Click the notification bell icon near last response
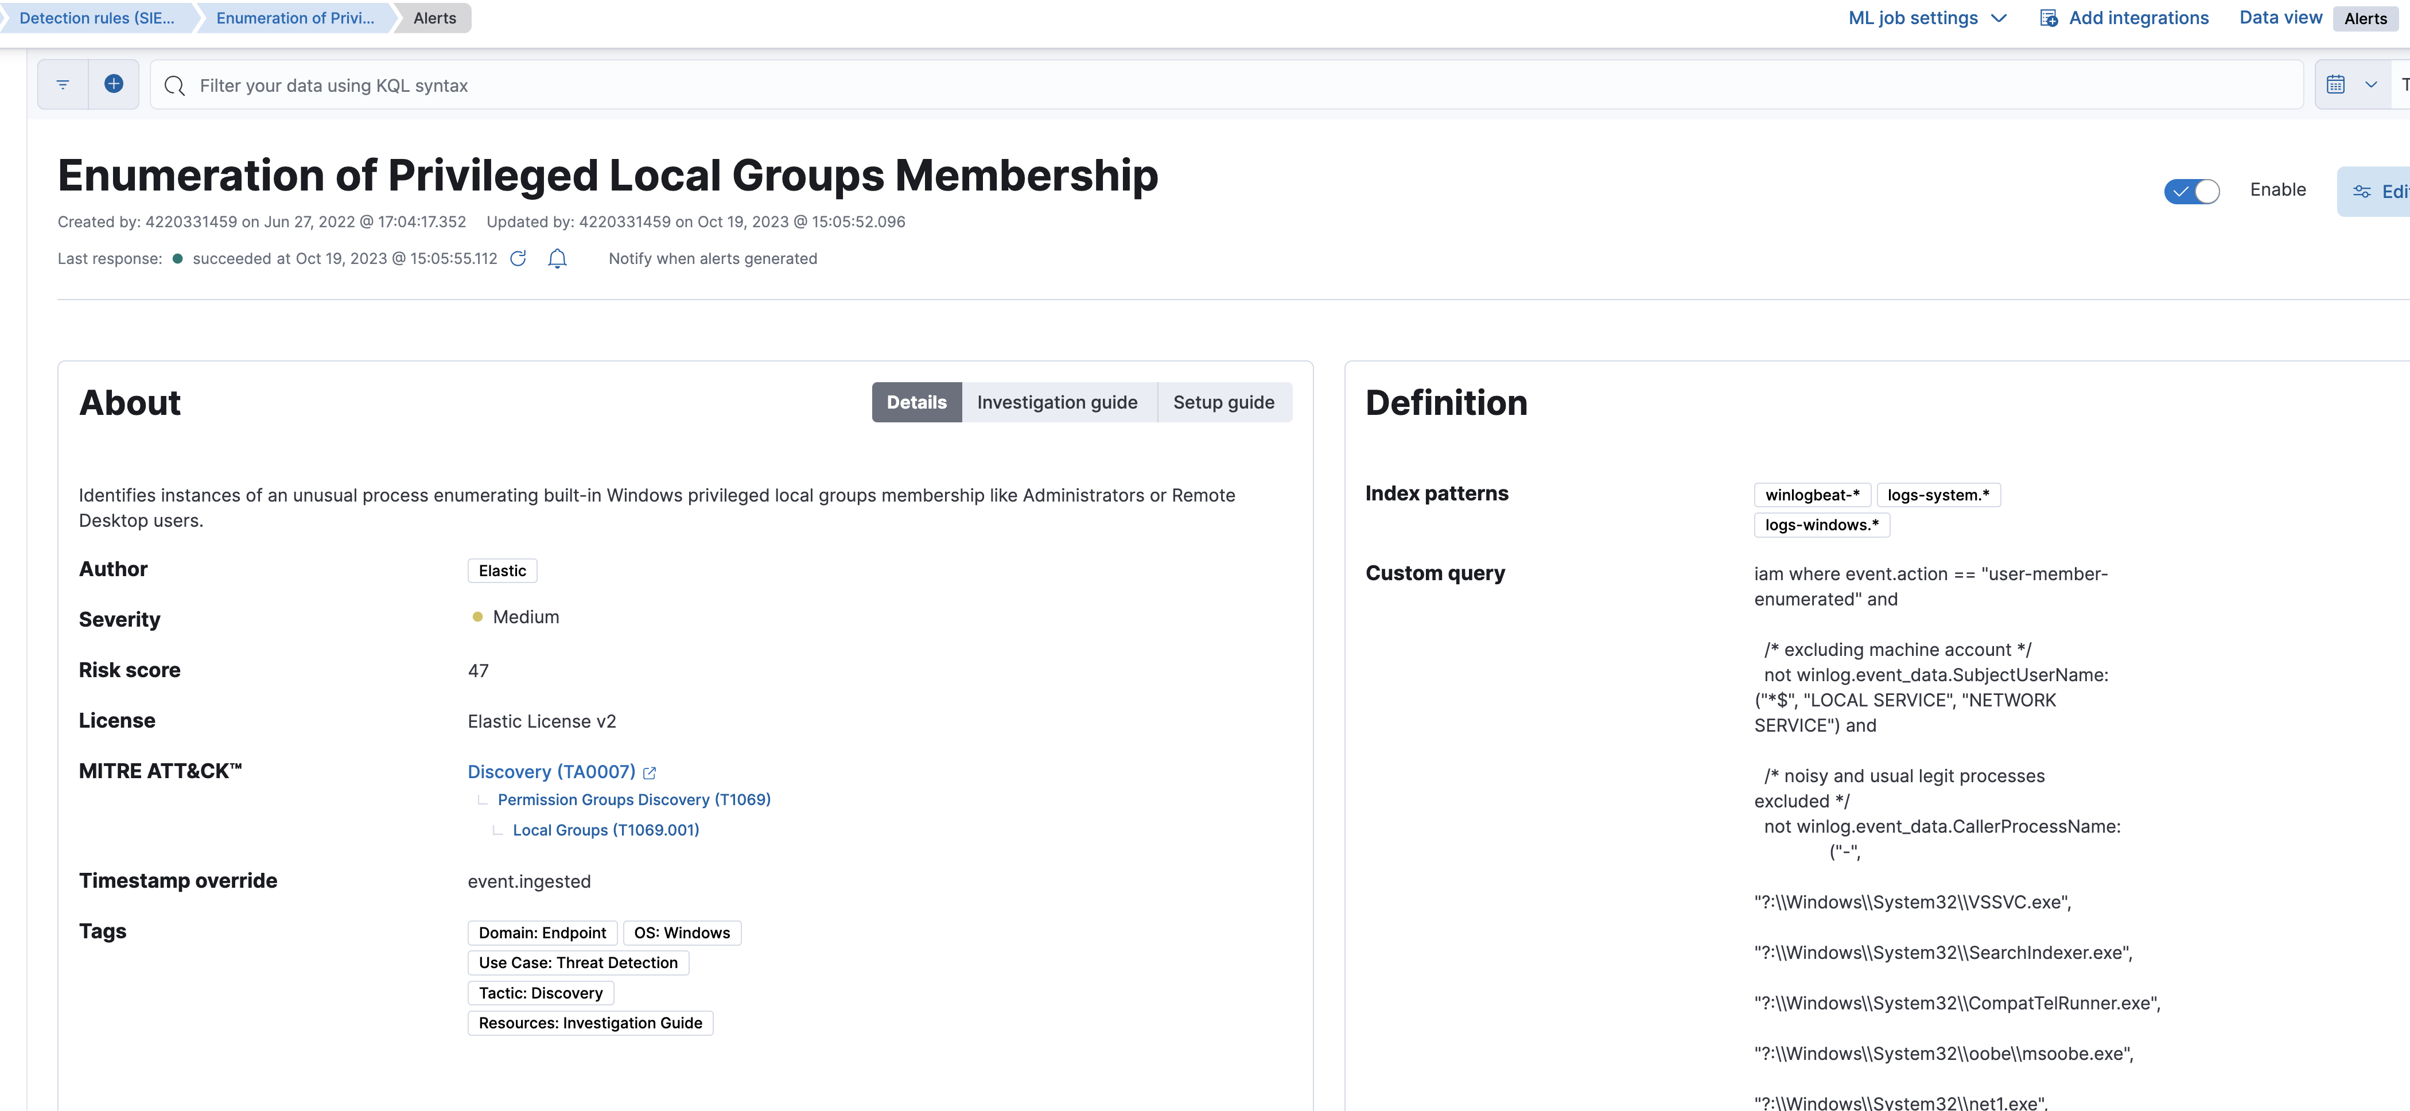Image resolution: width=2410 pixels, height=1111 pixels. pyautogui.click(x=557, y=259)
